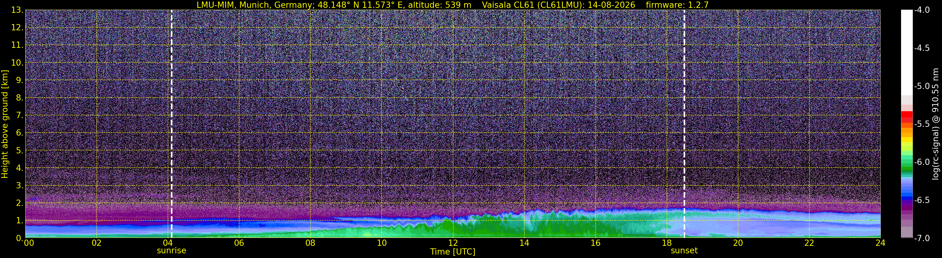Screen dimensions: 942x258
Task: Click the colorbar label '-4.5'
Action: pos(921,48)
